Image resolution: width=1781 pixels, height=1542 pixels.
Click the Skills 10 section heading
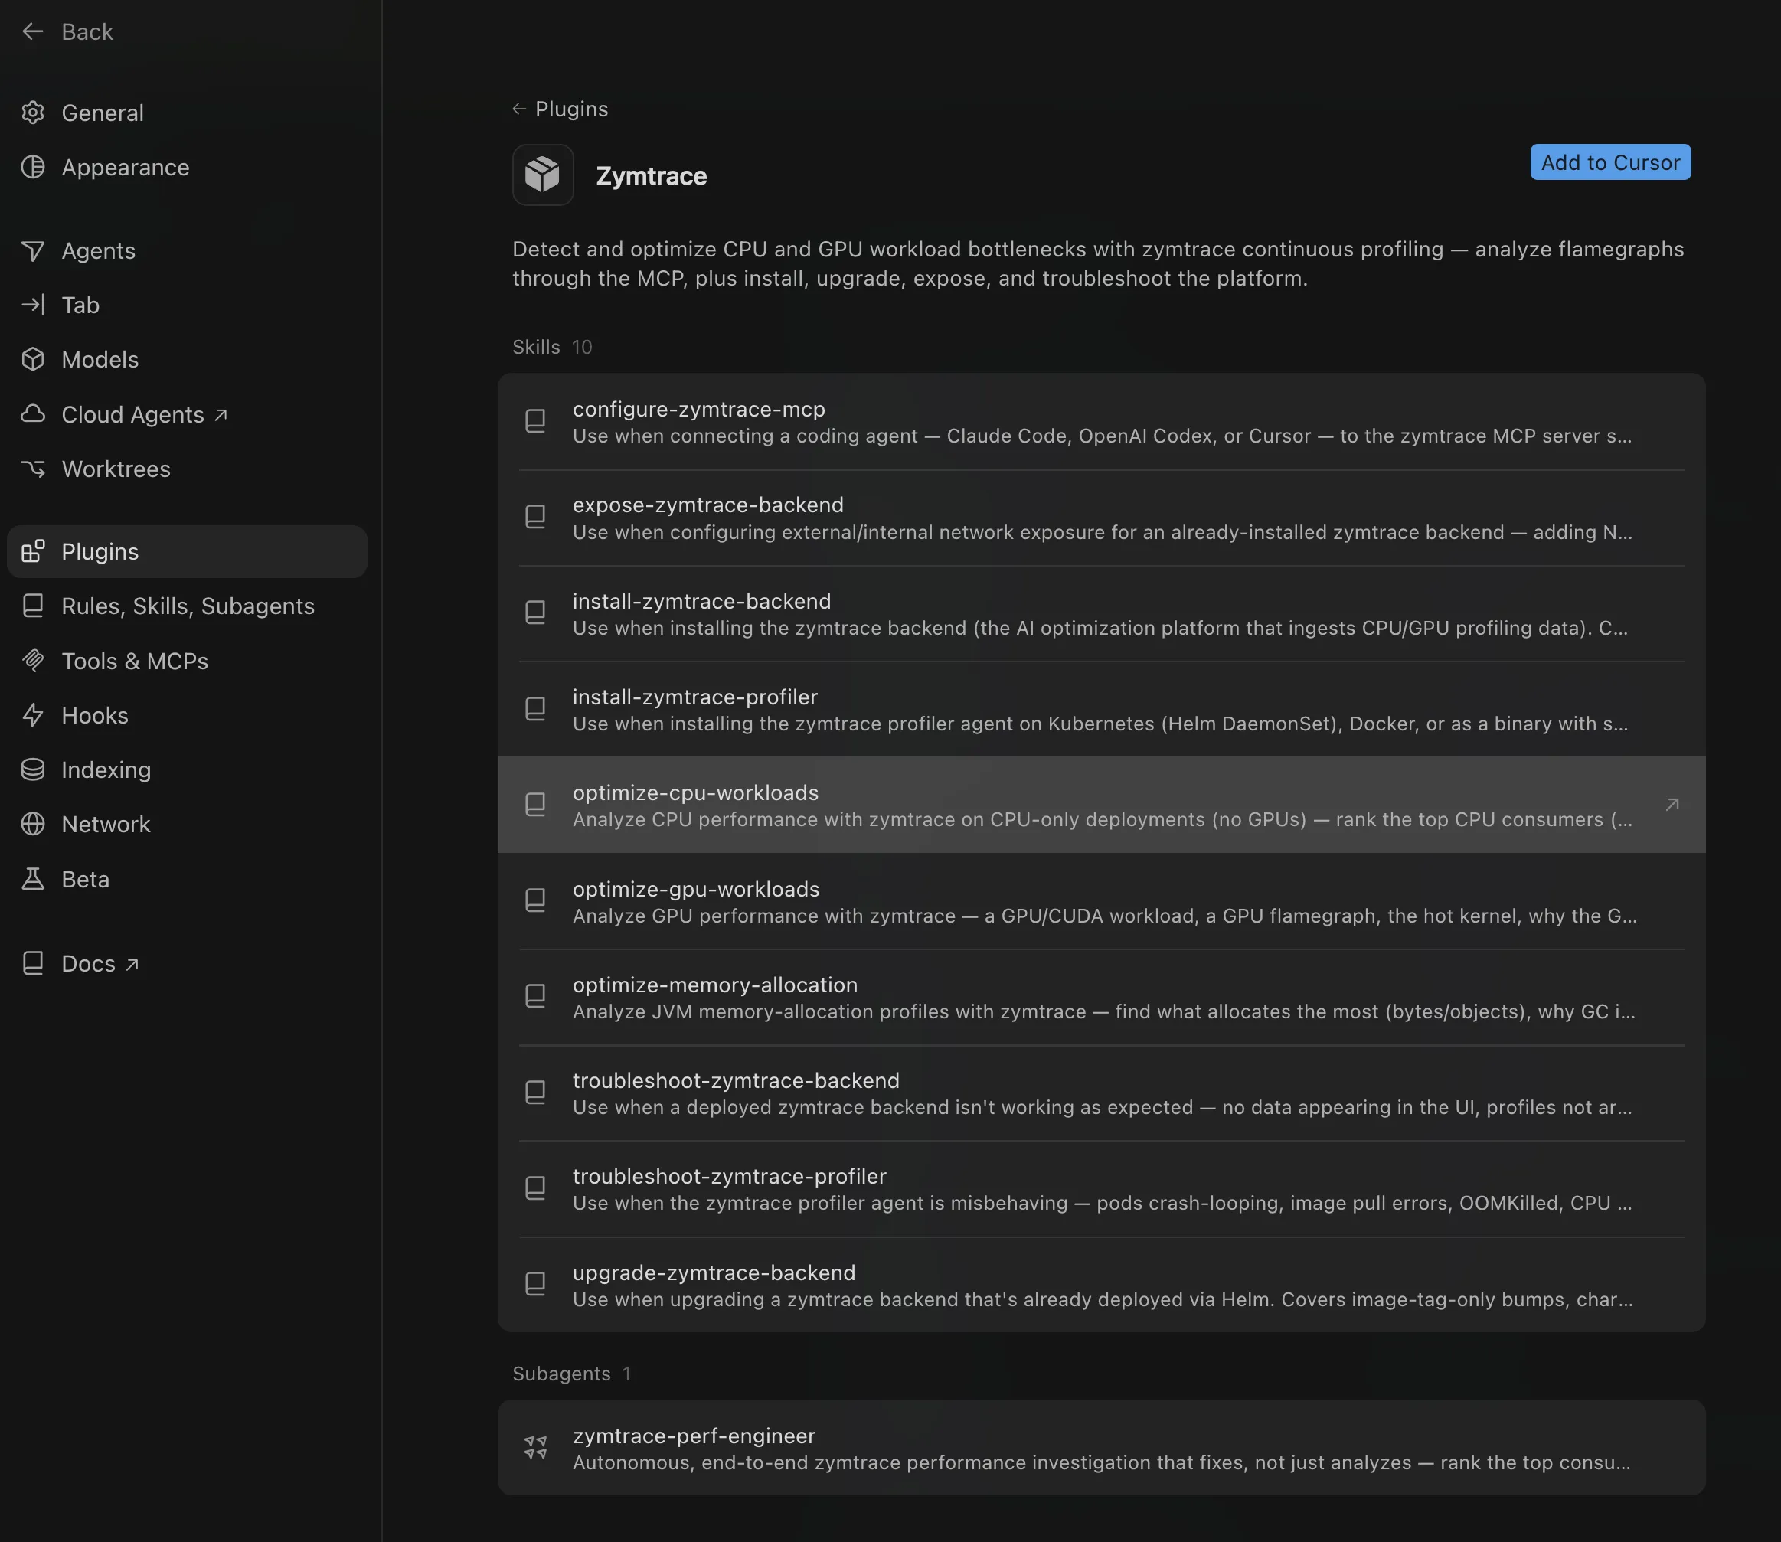(x=552, y=347)
